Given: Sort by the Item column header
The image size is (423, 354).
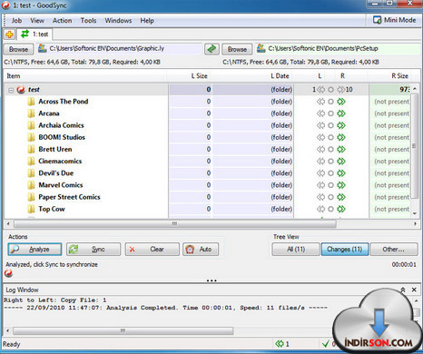Looking at the screenshot, I should click(85, 76).
